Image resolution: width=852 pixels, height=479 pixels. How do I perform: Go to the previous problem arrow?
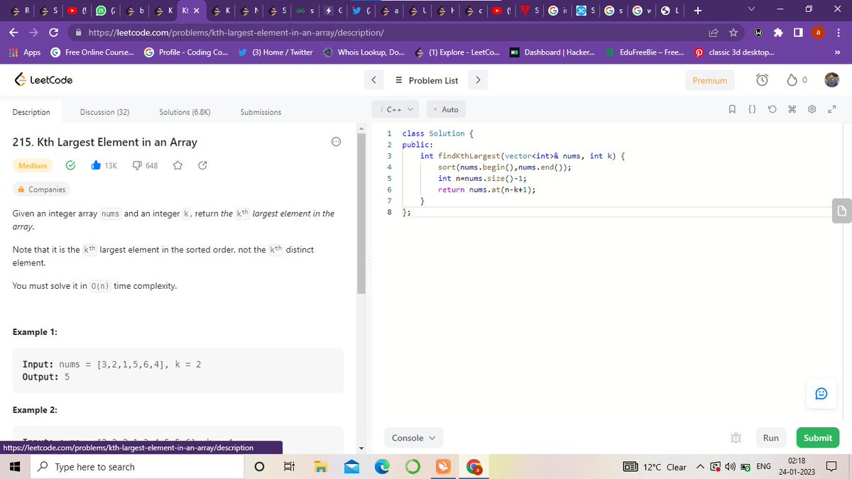point(373,80)
